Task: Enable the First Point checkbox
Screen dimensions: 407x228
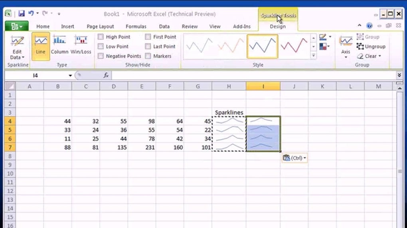Action: (148, 37)
